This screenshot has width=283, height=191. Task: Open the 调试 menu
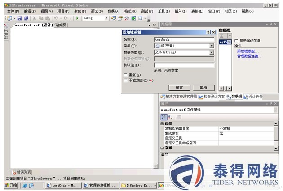97,11
